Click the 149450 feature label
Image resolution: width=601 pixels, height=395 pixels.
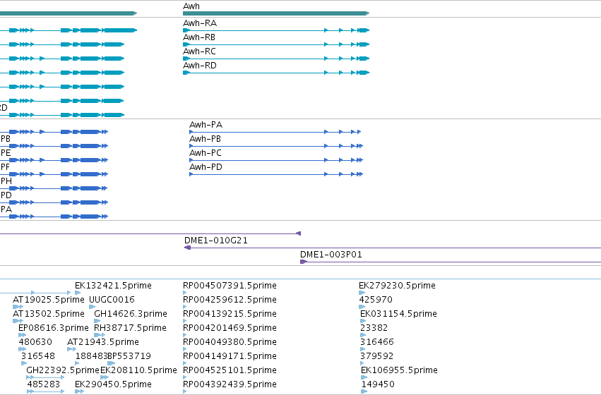(378, 384)
